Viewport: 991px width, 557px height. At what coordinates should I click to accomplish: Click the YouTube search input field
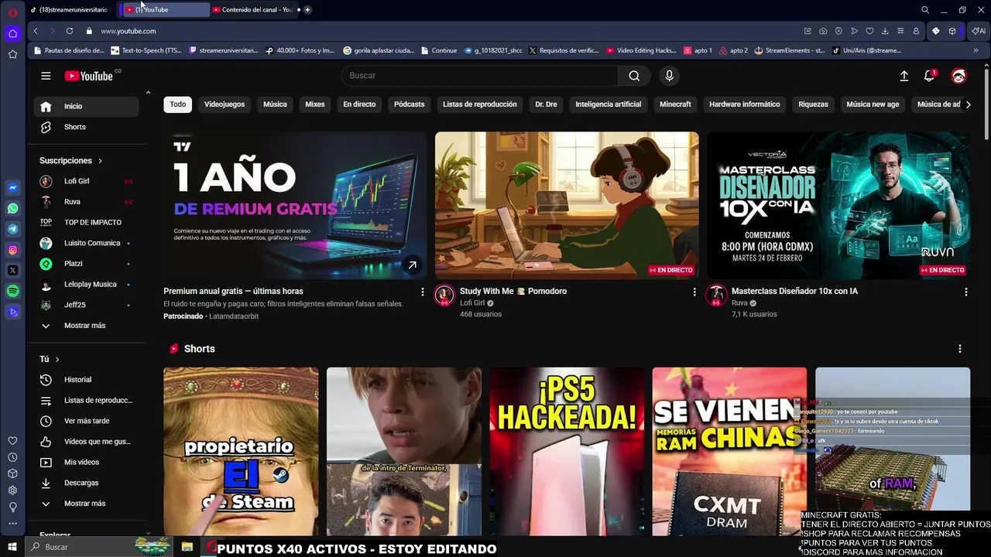click(x=480, y=76)
